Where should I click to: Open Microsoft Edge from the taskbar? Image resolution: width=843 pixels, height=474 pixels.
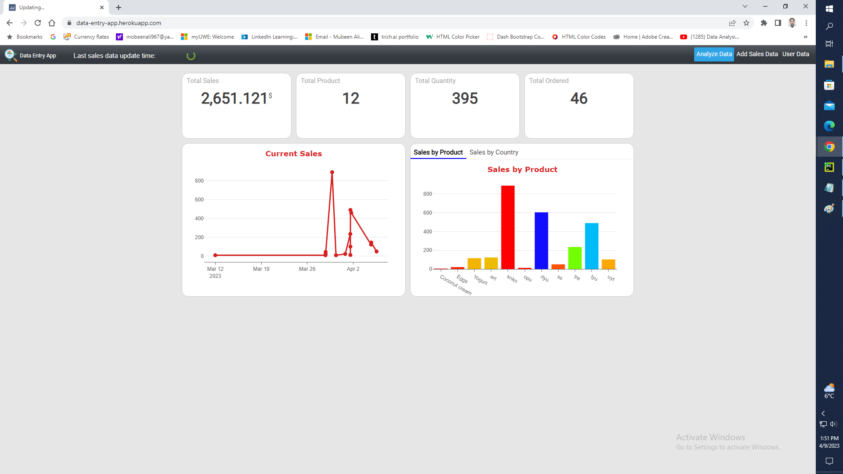click(829, 126)
